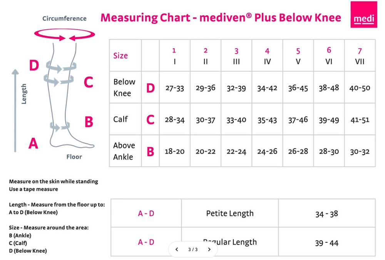The image size is (385, 260).
Task: Click the pink letter D in the Below Knee row
Action: tap(150, 88)
